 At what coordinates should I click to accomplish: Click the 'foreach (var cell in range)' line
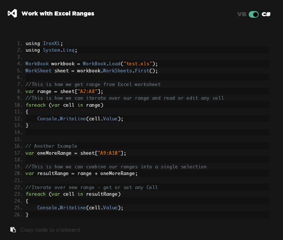64,105
